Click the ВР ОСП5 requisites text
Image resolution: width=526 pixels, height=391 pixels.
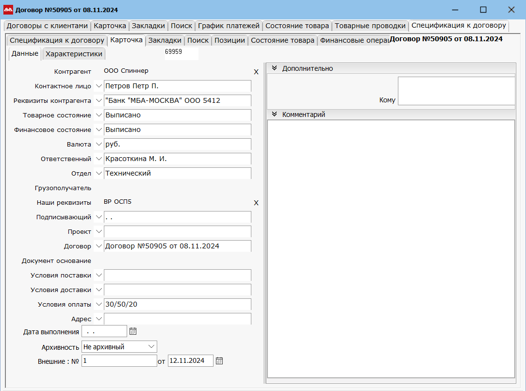click(118, 202)
